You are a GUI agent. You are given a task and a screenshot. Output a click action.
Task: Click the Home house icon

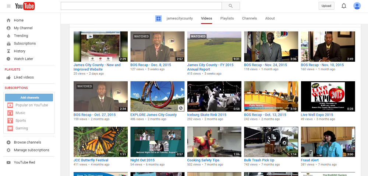(x=9, y=20)
